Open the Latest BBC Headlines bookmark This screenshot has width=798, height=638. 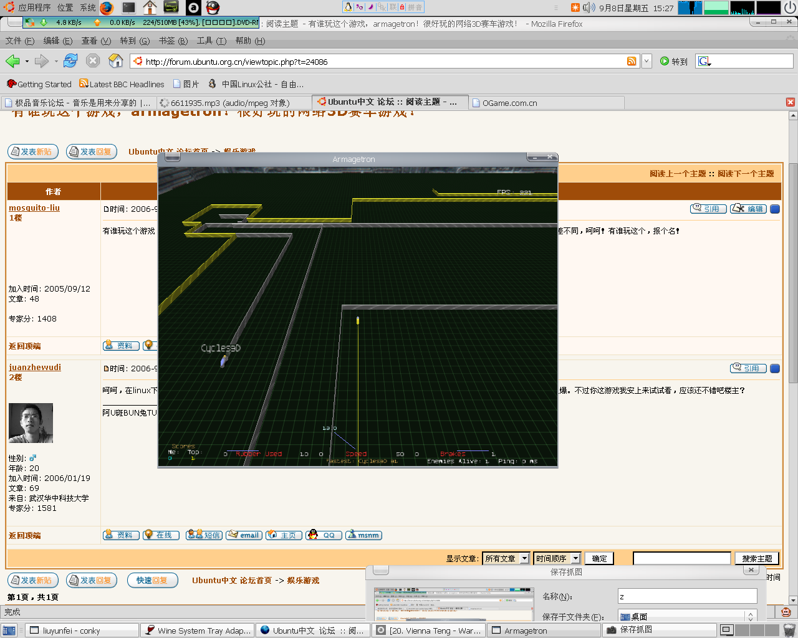pyautogui.click(x=122, y=84)
